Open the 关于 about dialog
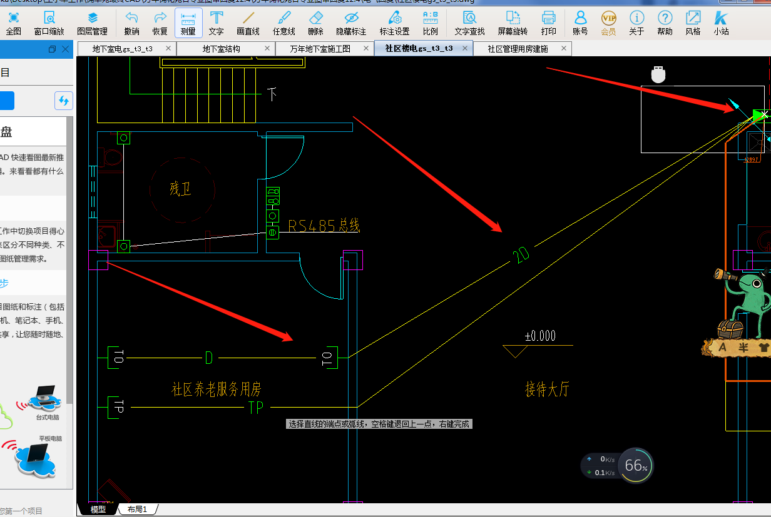Image resolution: width=771 pixels, height=517 pixels. point(636,23)
